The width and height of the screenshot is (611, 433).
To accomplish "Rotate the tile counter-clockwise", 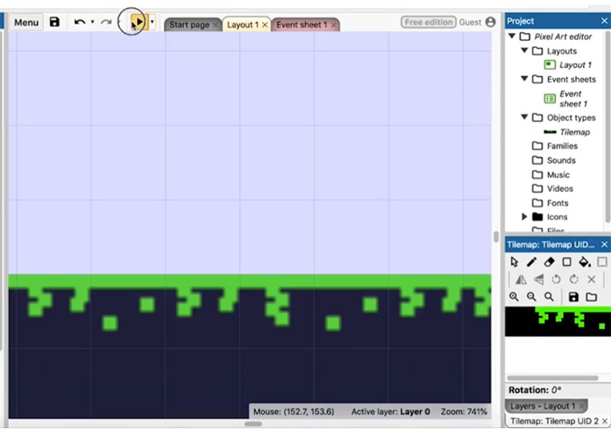I will [x=556, y=279].
